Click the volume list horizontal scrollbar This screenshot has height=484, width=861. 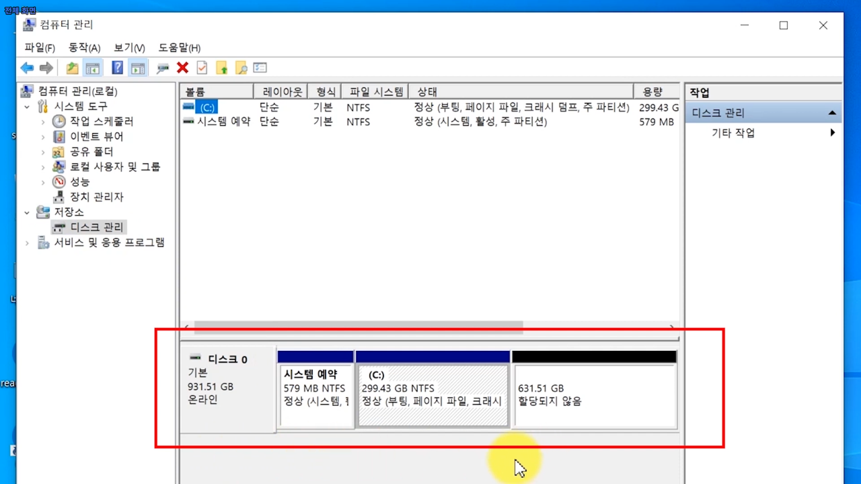359,327
